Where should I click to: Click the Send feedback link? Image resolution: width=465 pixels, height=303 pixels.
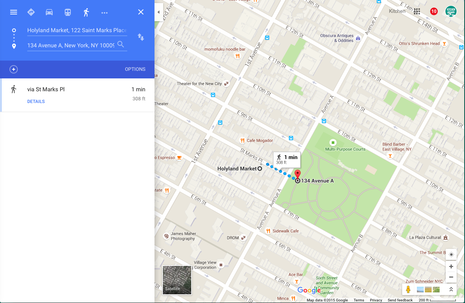click(x=400, y=300)
